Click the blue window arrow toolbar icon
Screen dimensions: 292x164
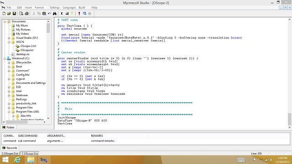(x=84, y=13)
